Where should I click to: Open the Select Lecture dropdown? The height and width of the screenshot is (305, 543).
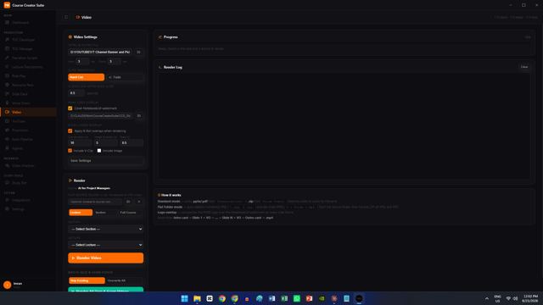click(105, 245)
